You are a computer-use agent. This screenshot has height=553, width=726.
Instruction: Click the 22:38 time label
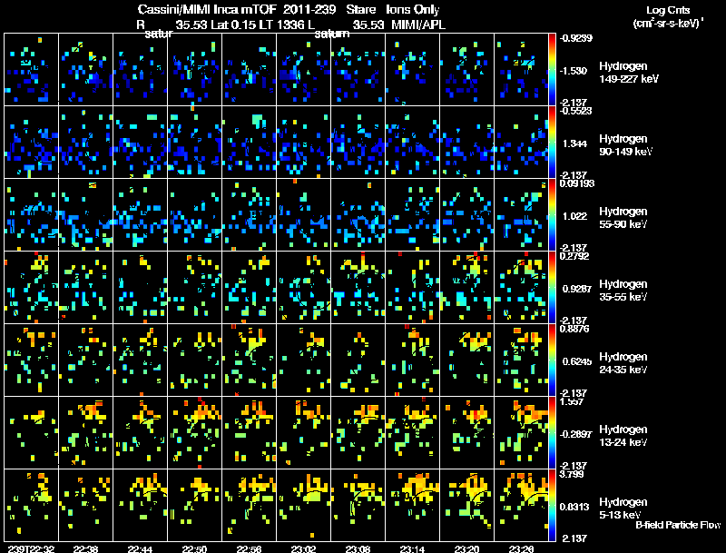point(85,548)
